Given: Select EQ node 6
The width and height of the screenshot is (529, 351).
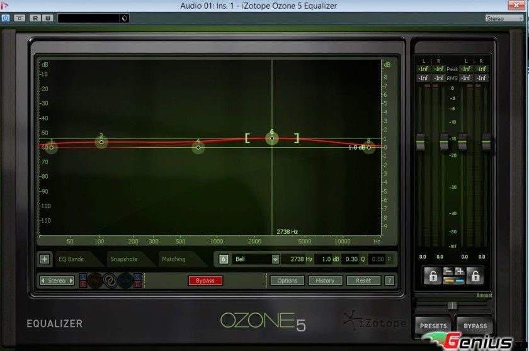Looking at the screenshot, I should pyautogui.click(x=272, y=138).
